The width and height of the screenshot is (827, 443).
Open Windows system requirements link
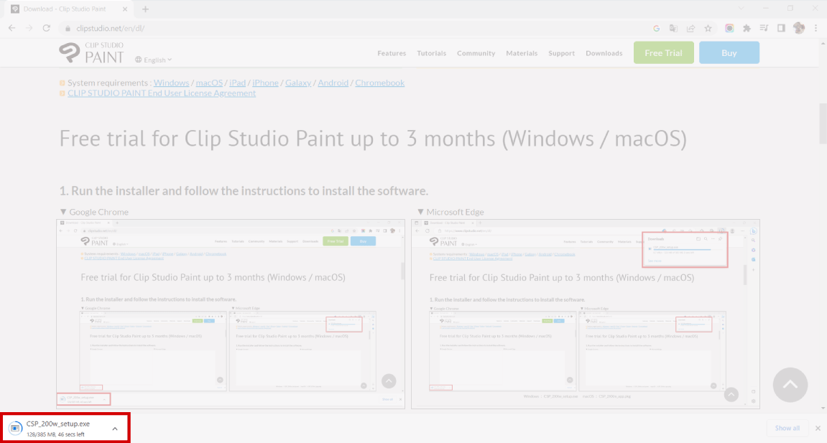172,83
